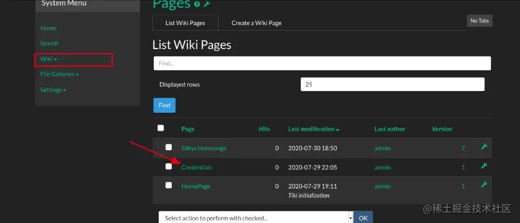
Task: Click the System Menu heading
Action: 64,3
